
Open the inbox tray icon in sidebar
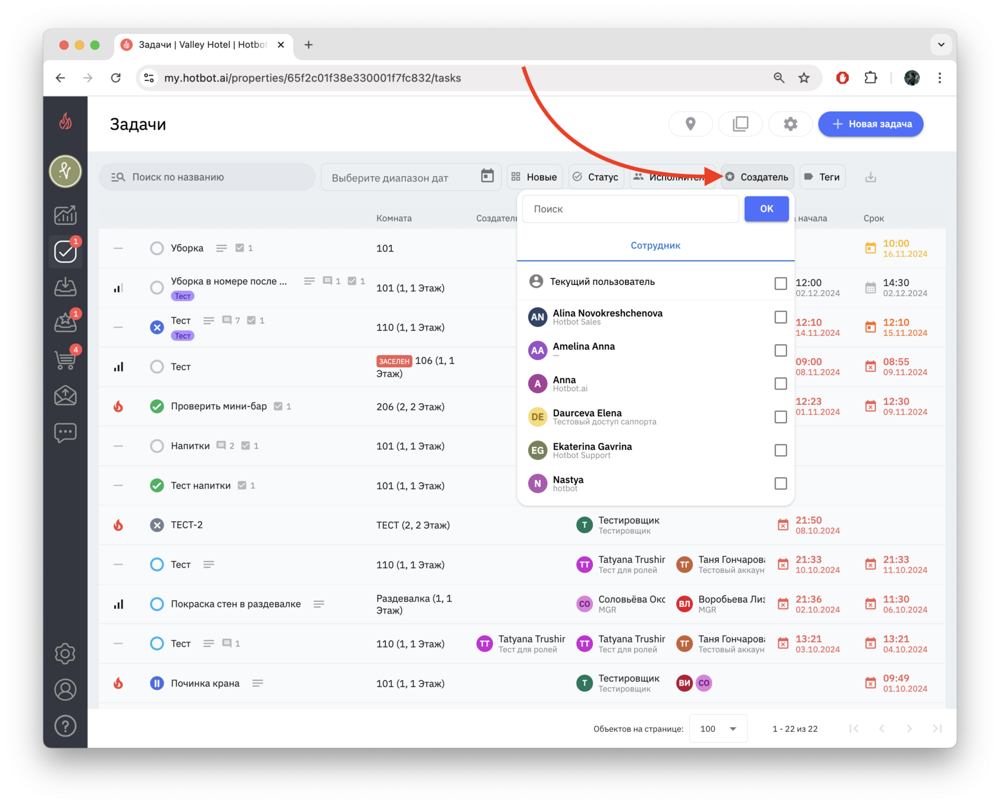click(65, 287)
